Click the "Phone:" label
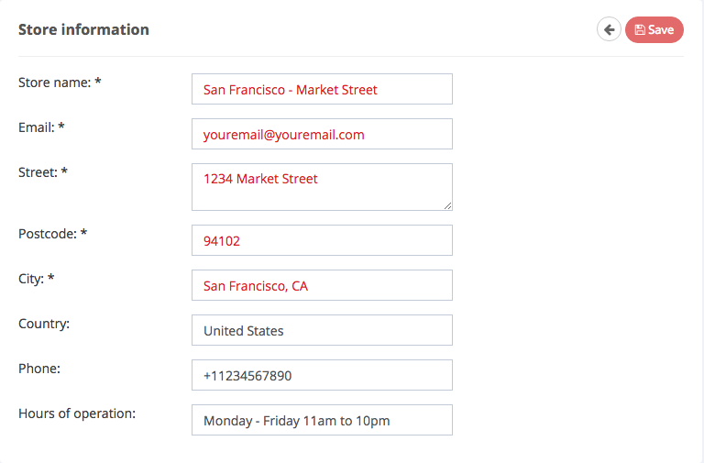Screen dimensions: 704x463 pos(39,369)
